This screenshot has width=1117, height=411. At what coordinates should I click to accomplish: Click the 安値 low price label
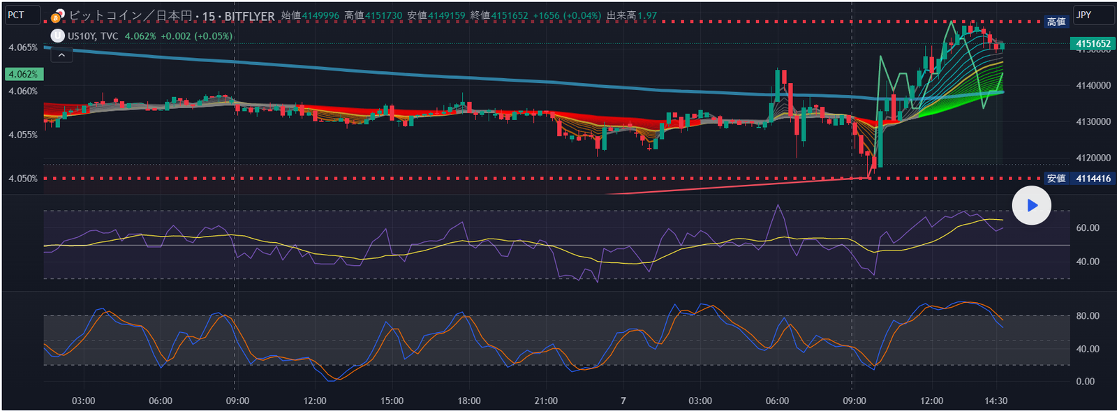click(1056, 179)
